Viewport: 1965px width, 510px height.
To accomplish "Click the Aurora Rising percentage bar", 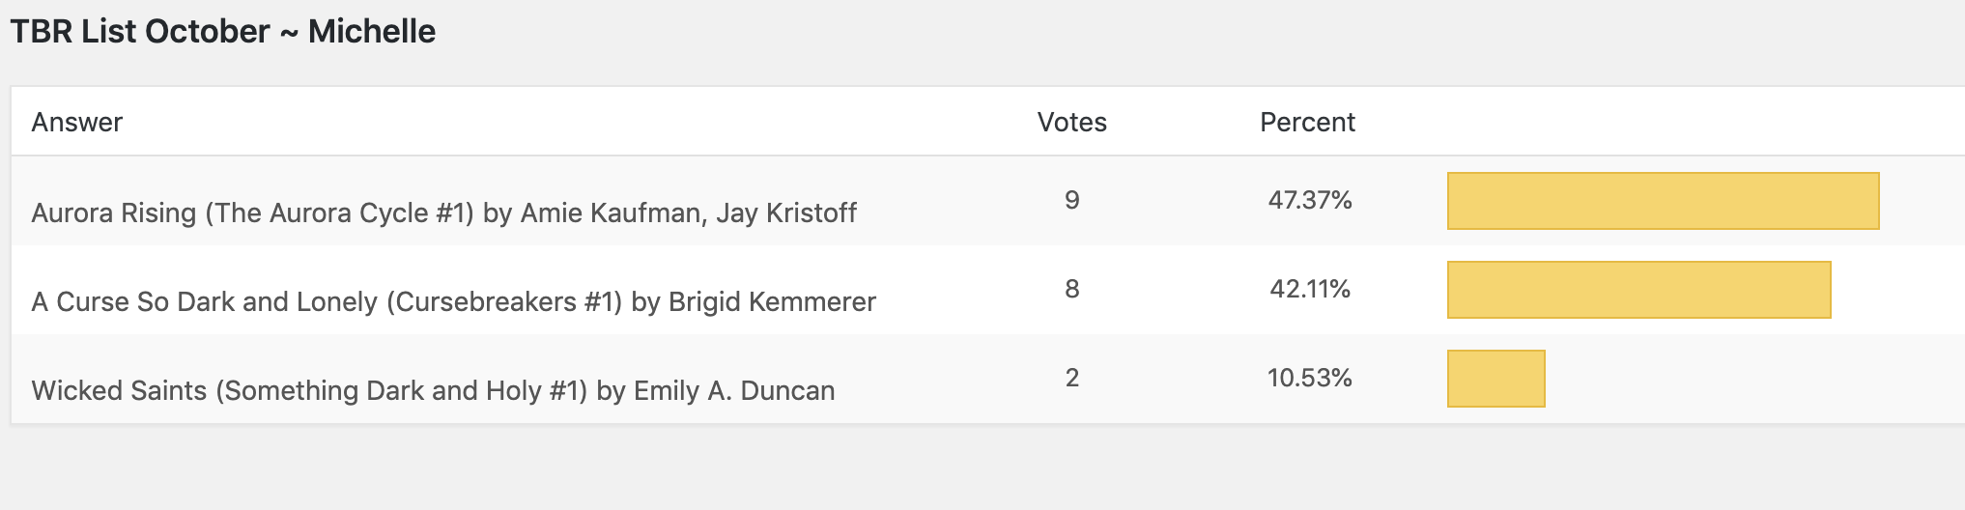I will (x=1663, y=201).
